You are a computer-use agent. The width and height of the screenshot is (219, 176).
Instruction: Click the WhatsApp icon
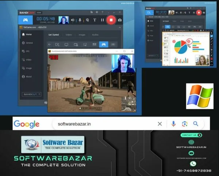click(x=193, y=164)
